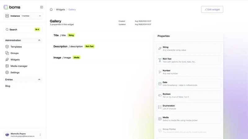The image size is (248, 139).
Task: Open the Blog entries link
Action: (7, 86)
